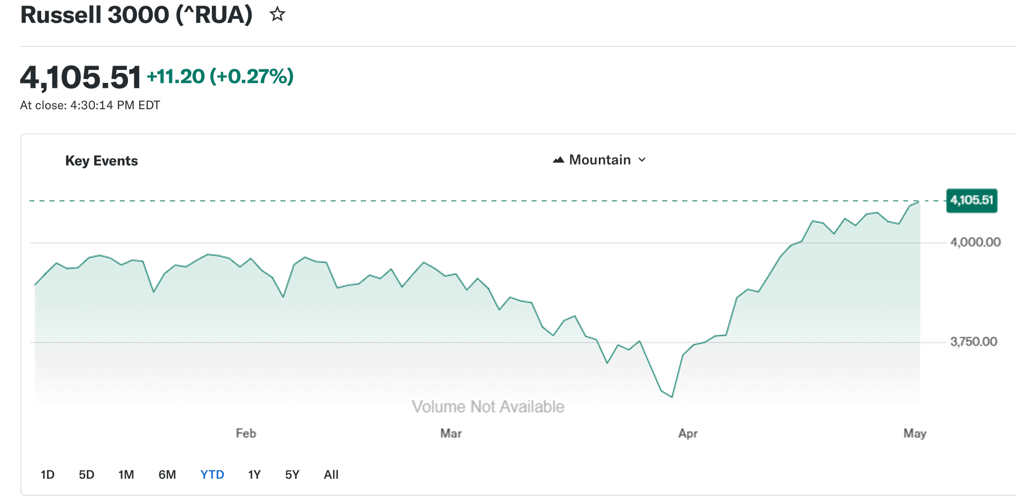Image resolution: width=1016 pixels, height=497 pixels.
Task: Click the Apr axis label
Action: tap(688, 434)
